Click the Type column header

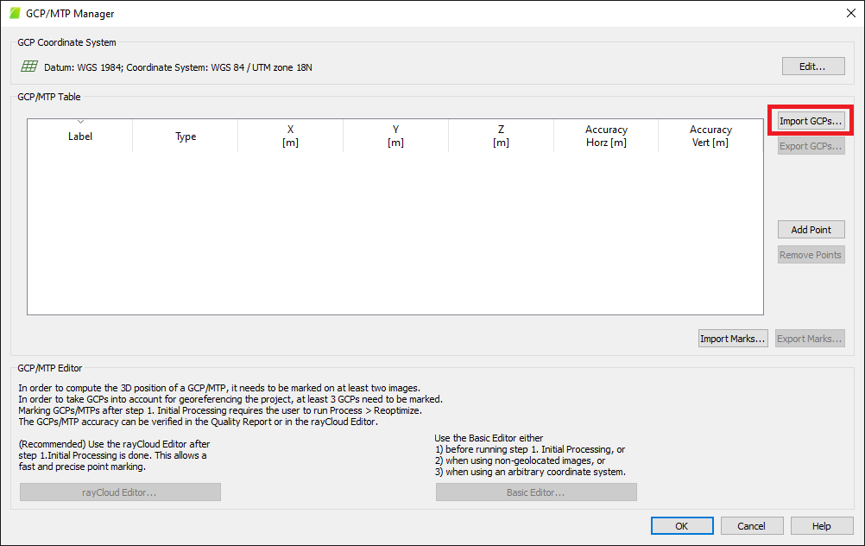(x=186, y=136)
